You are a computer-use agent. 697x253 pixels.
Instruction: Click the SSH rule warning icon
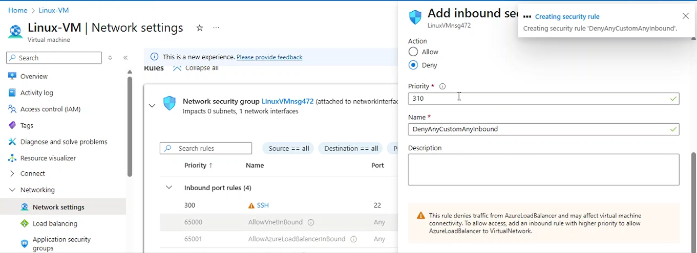251,205
